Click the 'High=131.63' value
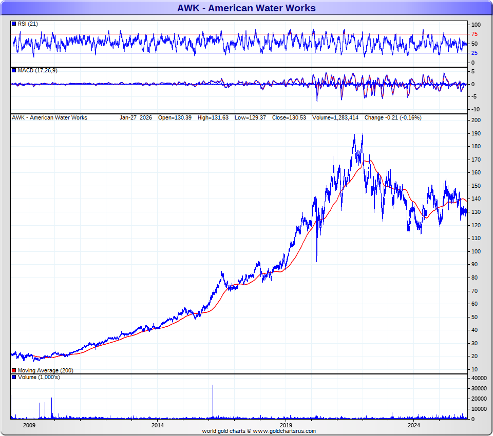 click(x=213, y=117)
